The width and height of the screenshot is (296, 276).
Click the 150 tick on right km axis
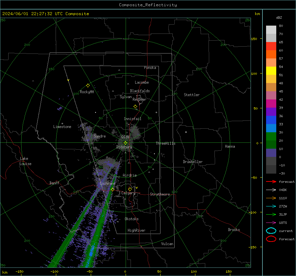[254, 39]
